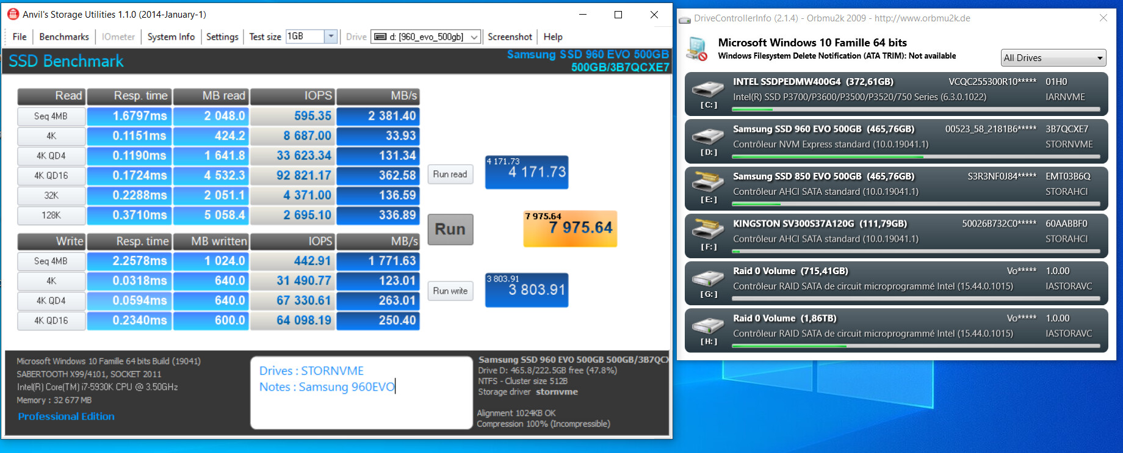Screen dimensions: 1123x453
Task: Minimize the Anvil's Storage Utilities window
Action: point(583,15)
